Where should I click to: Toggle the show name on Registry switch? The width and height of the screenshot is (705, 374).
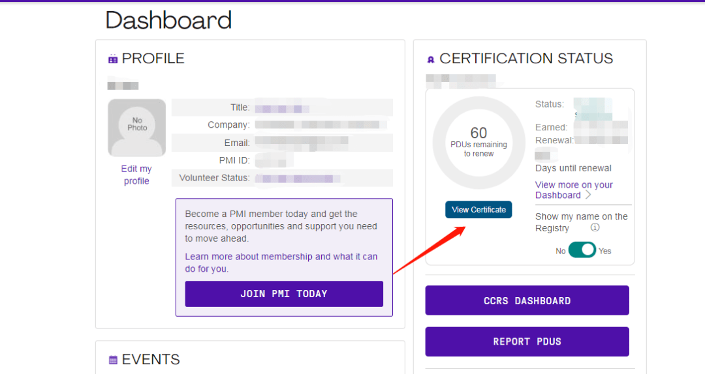(582, 250)
